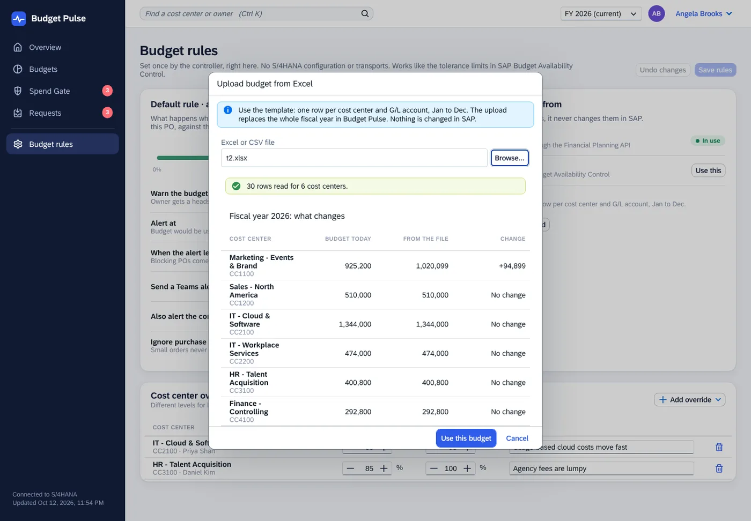Image resolution: width=751 pixels, height=521 pixels.
Task: Focus the cost center search field
Action: [256, 13]
